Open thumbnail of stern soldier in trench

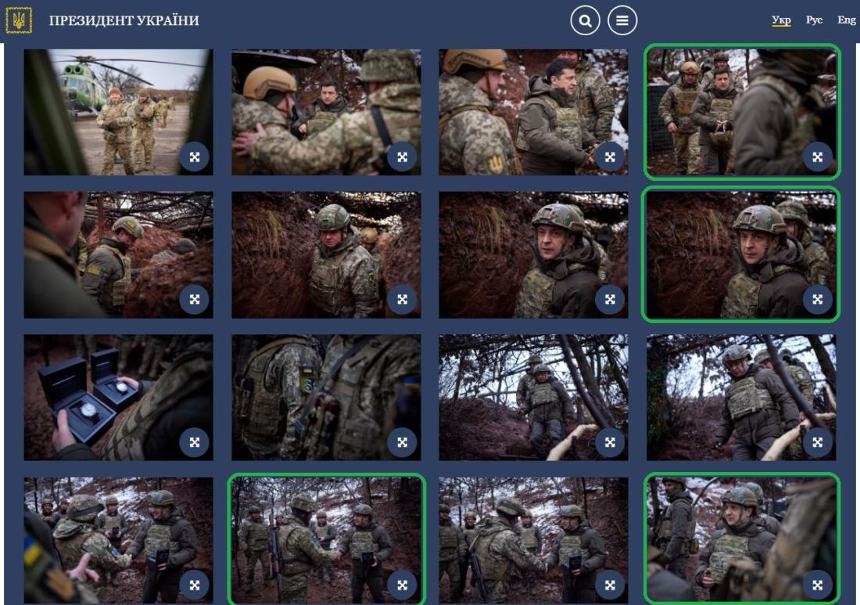coord(326,254)
